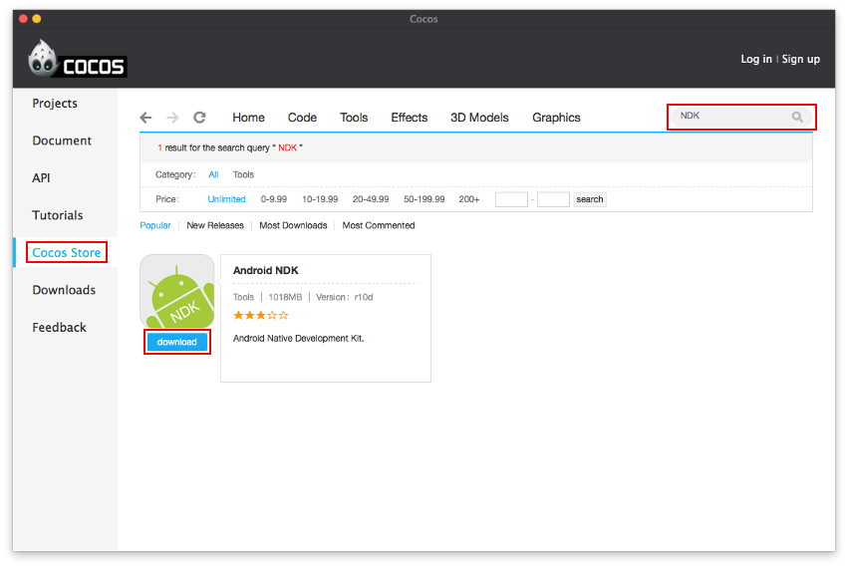
Task: Click Log in at top right
Action: (756, 59)
